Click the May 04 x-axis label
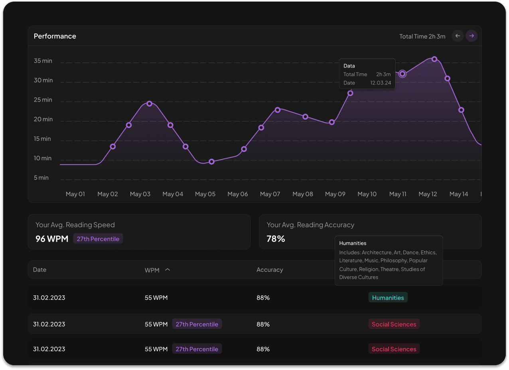 [x=173, y=194]
